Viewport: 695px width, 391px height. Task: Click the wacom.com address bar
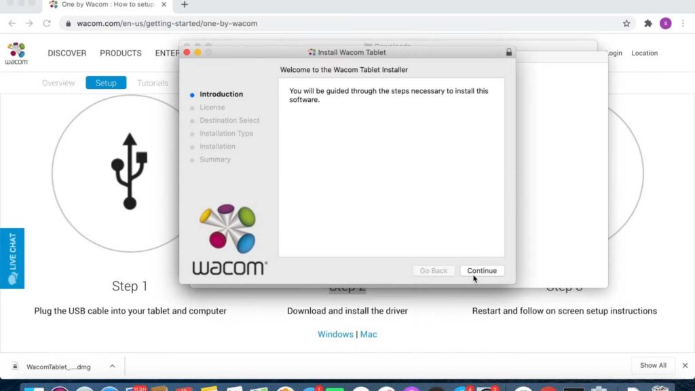point(345,24)
